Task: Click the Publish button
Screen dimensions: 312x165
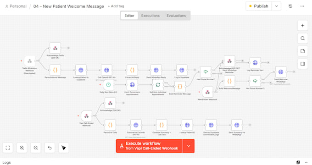Action: coord(259,6)
